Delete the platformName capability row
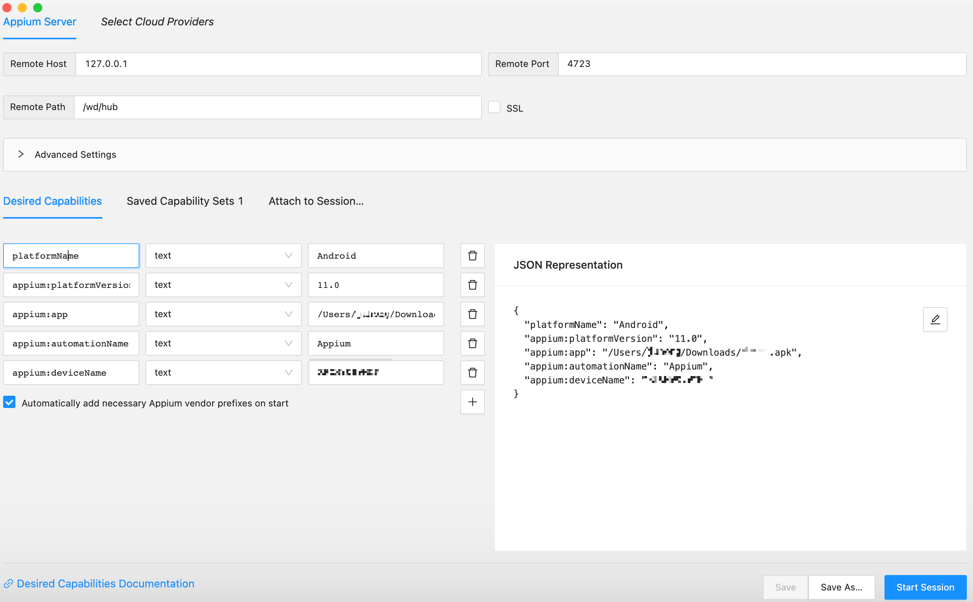This screenshot has height=602, width=973. [x=473, y=256]
